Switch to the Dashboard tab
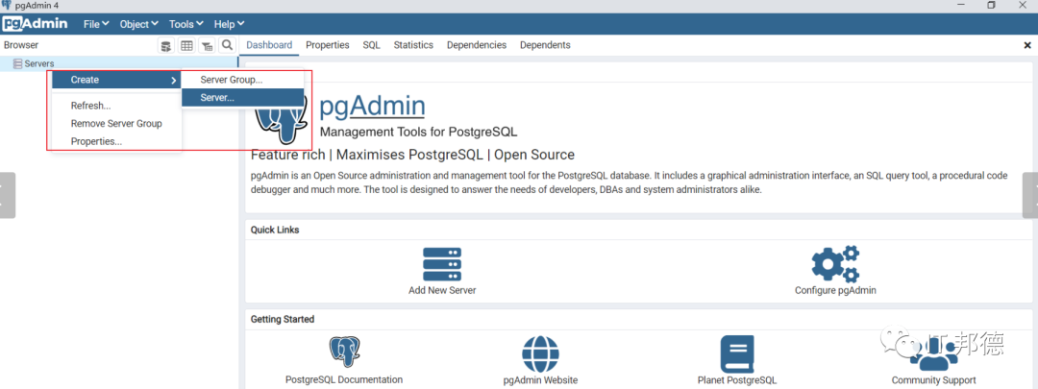The height and width of the screenshot is (389, 1038). (269, 45)
